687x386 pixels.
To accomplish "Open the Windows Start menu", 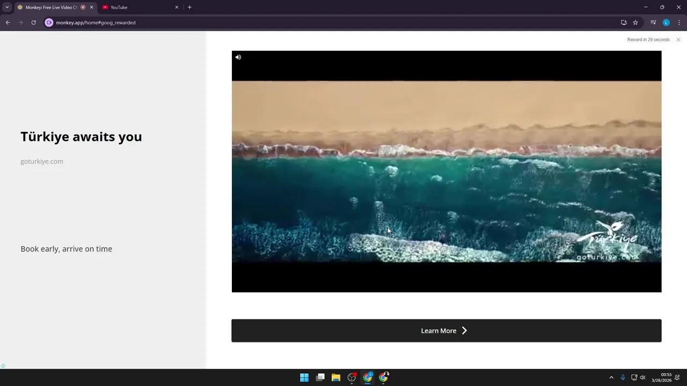I will 304,377.
